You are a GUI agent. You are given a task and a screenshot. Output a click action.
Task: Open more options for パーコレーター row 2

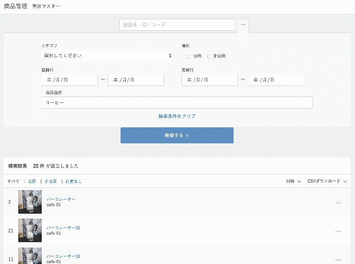[x=338, y=203]
